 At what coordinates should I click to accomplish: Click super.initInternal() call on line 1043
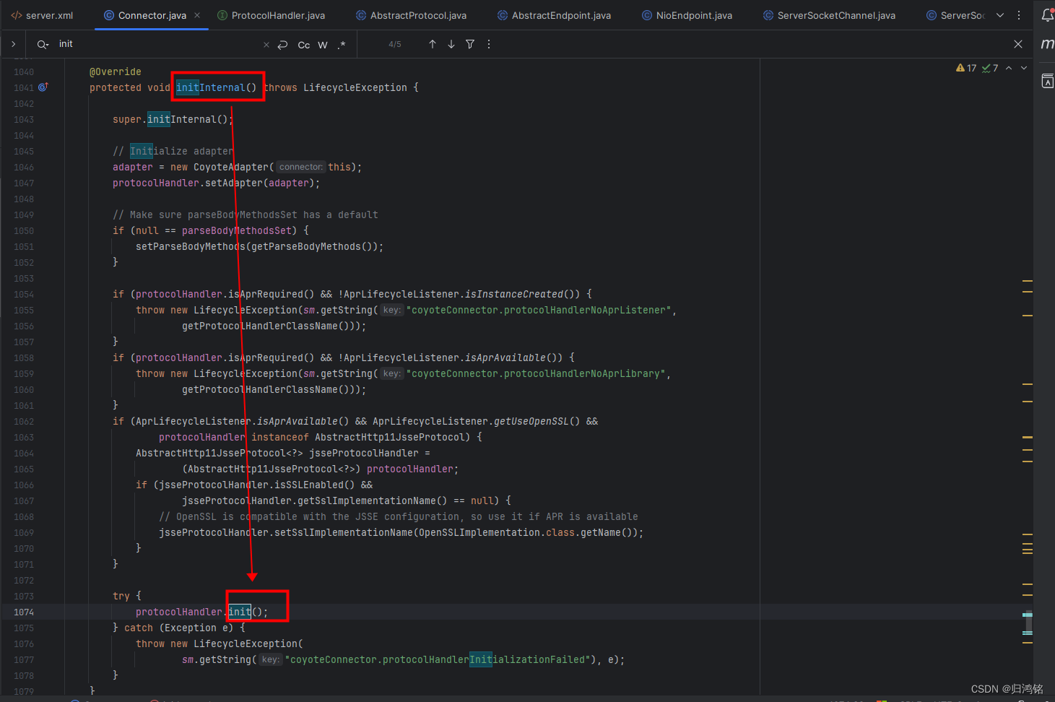pyautogui.click(x=173, y=119)
